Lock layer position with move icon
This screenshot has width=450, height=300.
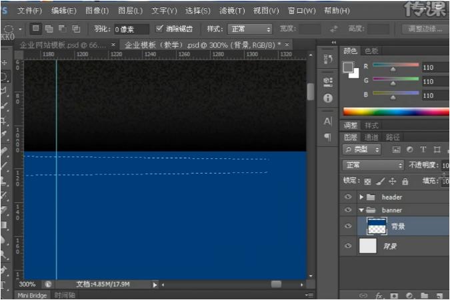(392, 181)
